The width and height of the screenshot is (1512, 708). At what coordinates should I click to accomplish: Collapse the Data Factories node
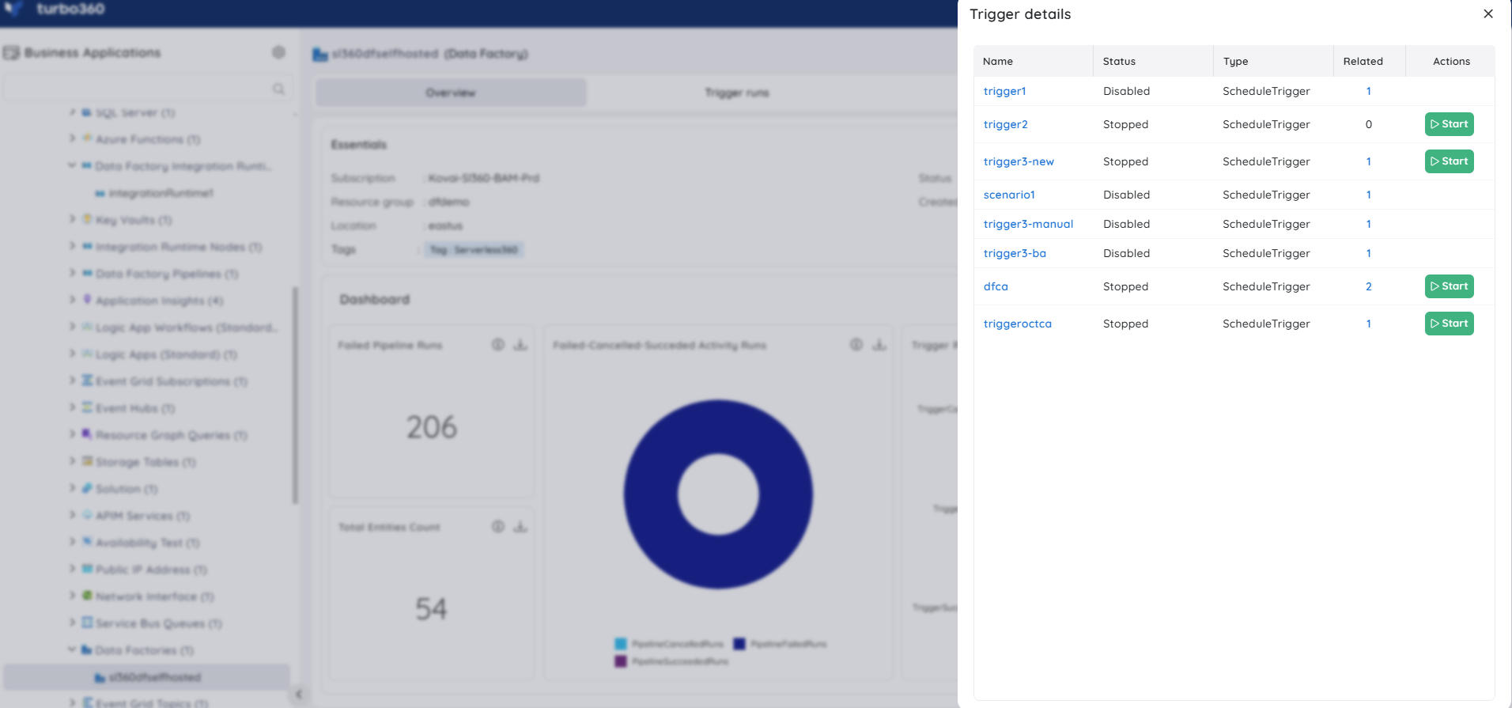point(72,649)
